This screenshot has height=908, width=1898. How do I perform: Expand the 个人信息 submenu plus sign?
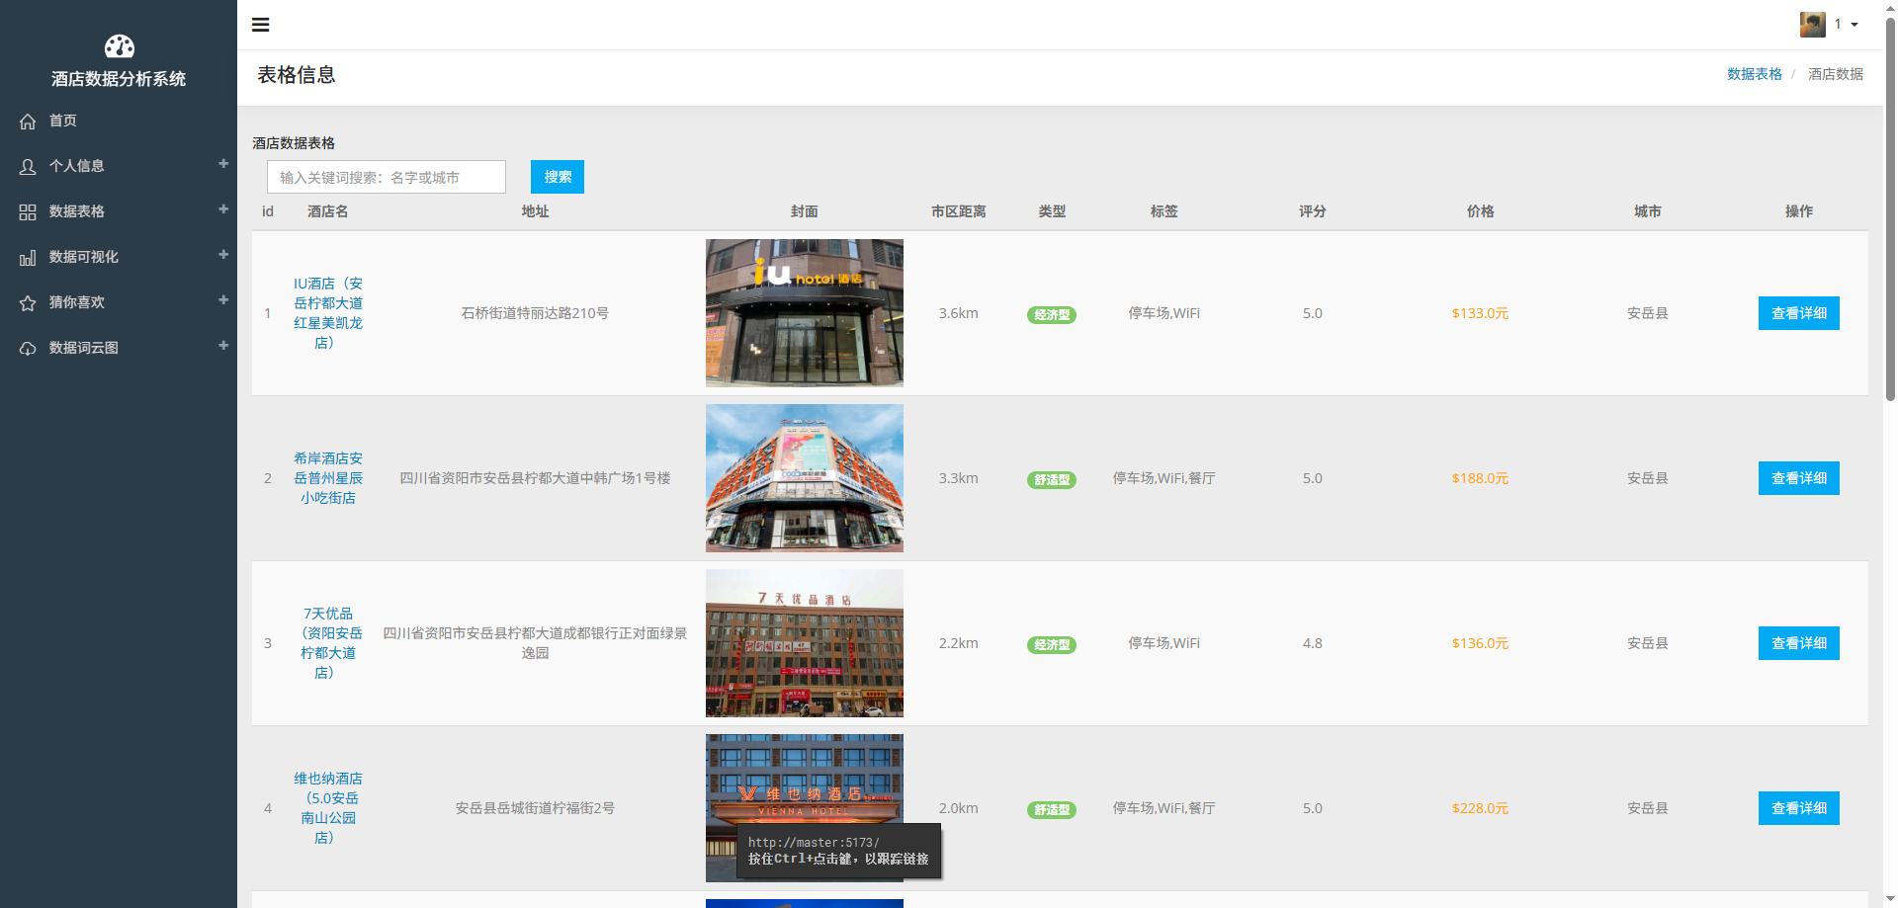223,164
